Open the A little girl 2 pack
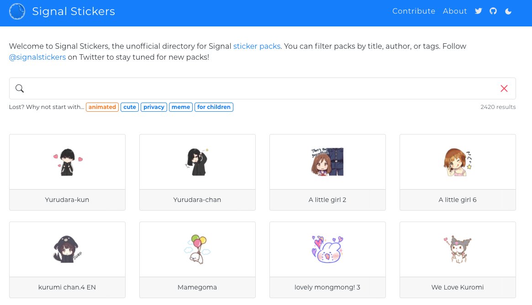This screenshot has width=532, height=305. pos(327,172)
